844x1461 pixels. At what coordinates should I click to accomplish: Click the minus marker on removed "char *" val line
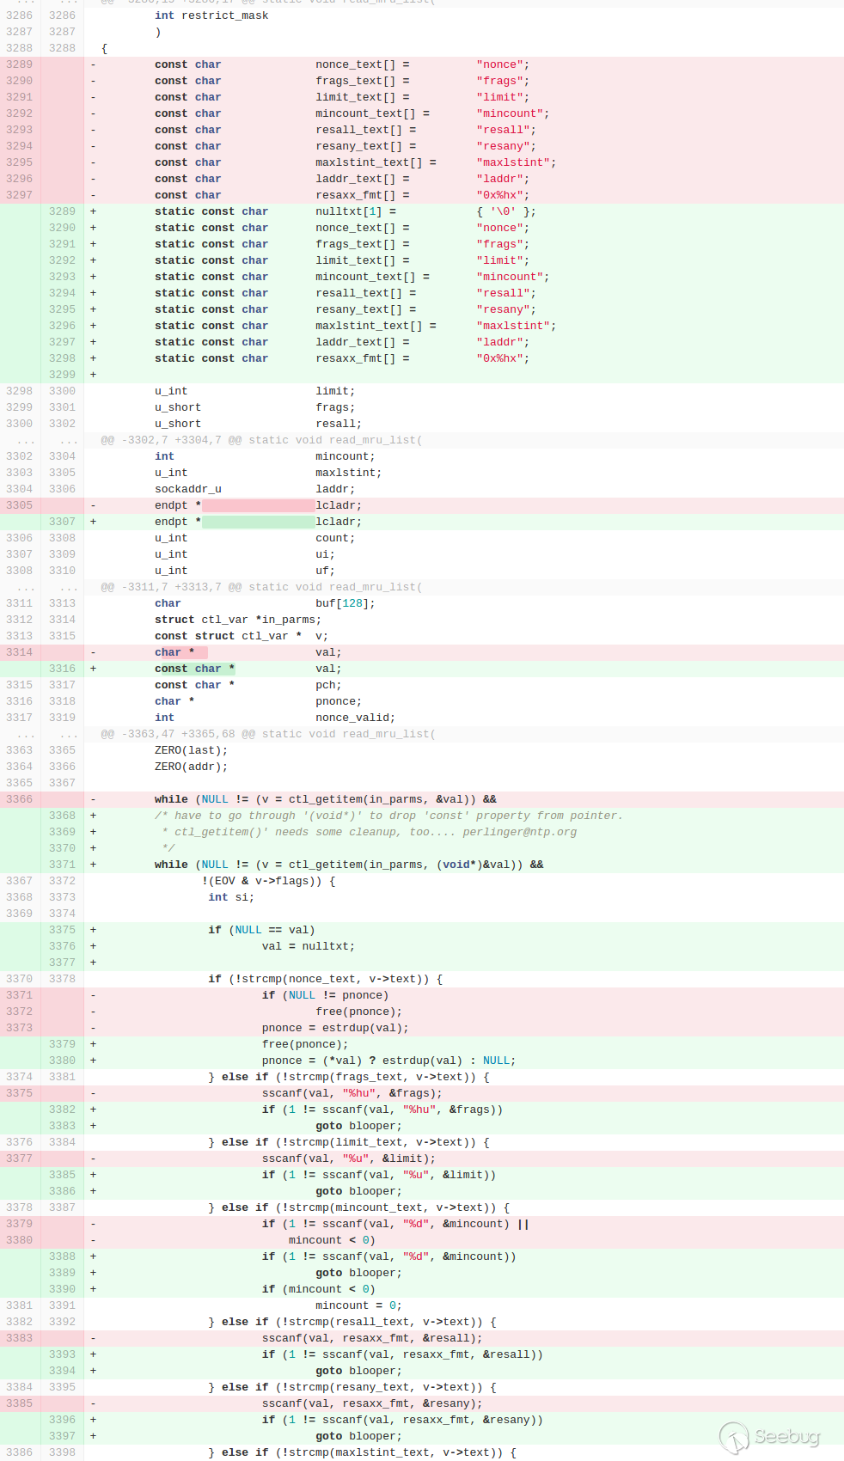tap(93, 652)
